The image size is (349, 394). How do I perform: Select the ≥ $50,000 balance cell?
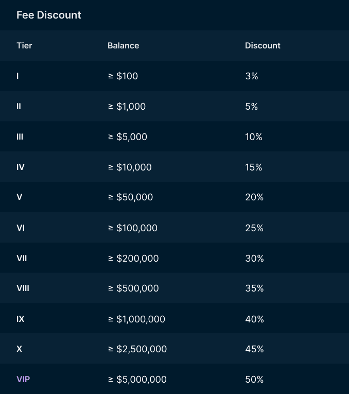click(x=130, y=197)
